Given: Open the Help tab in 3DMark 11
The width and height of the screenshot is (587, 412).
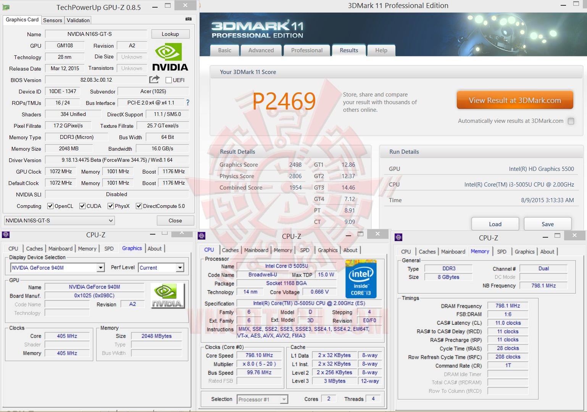Looking at the screenshot, I should (381, 50).
